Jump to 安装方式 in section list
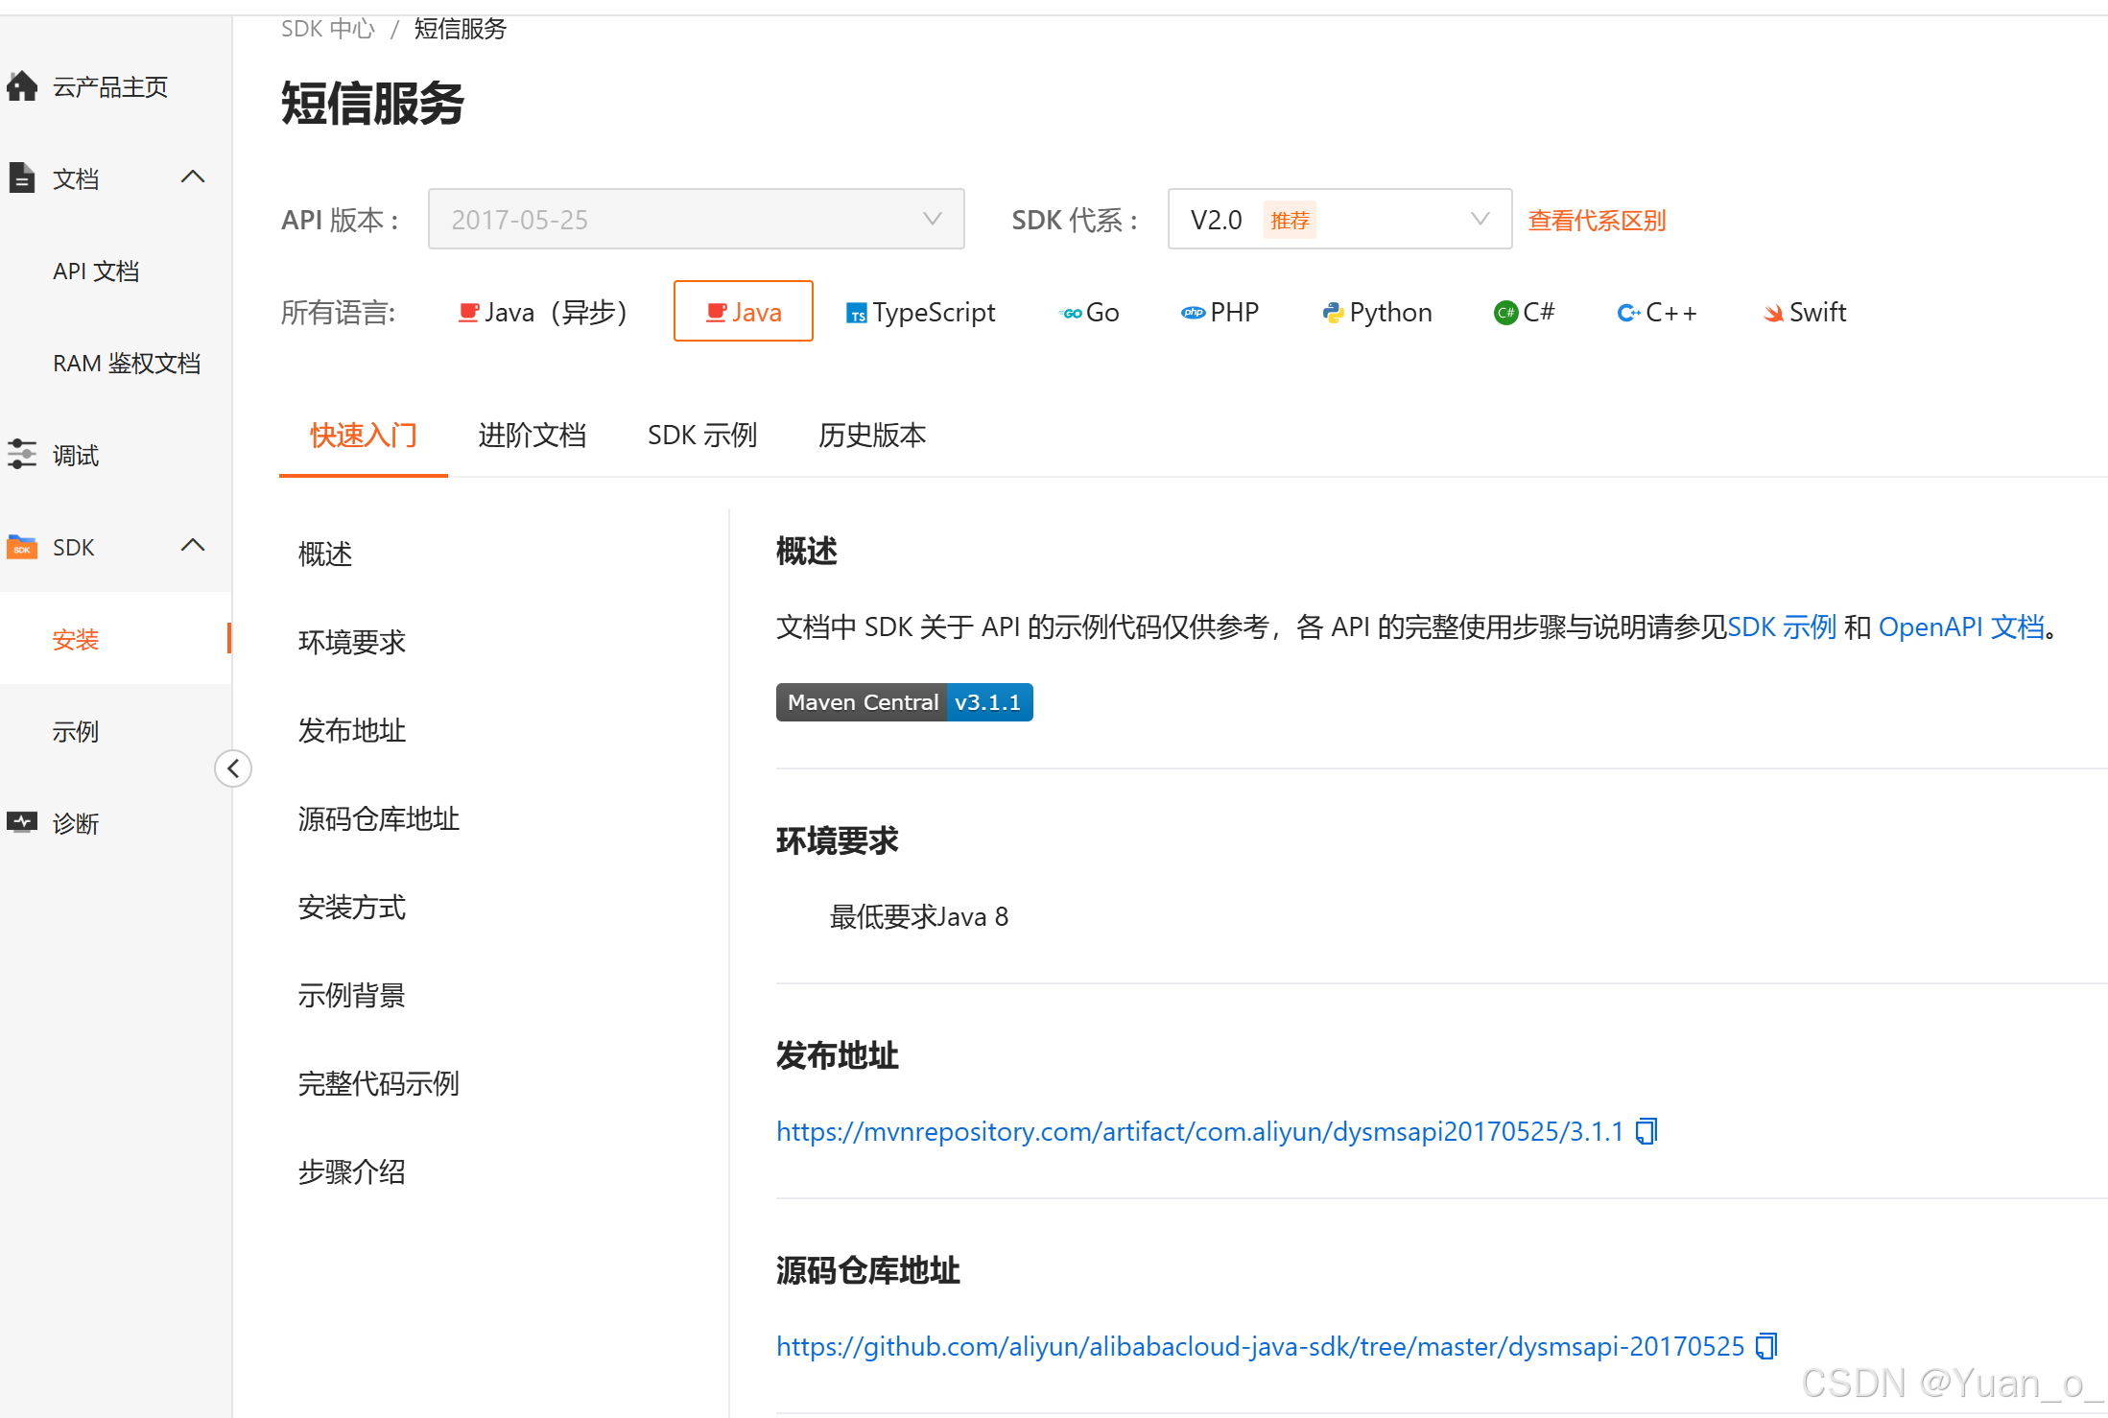The width and height of the screenshot is (2108, 1418). pos(352,908)
